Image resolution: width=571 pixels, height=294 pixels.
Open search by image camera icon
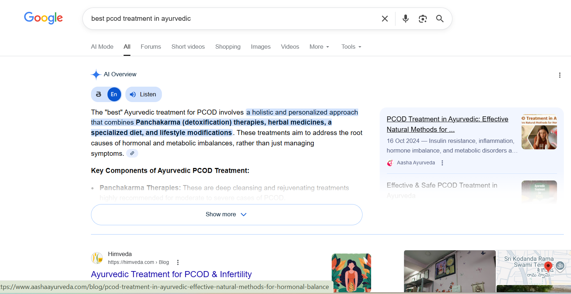(423, 19)
